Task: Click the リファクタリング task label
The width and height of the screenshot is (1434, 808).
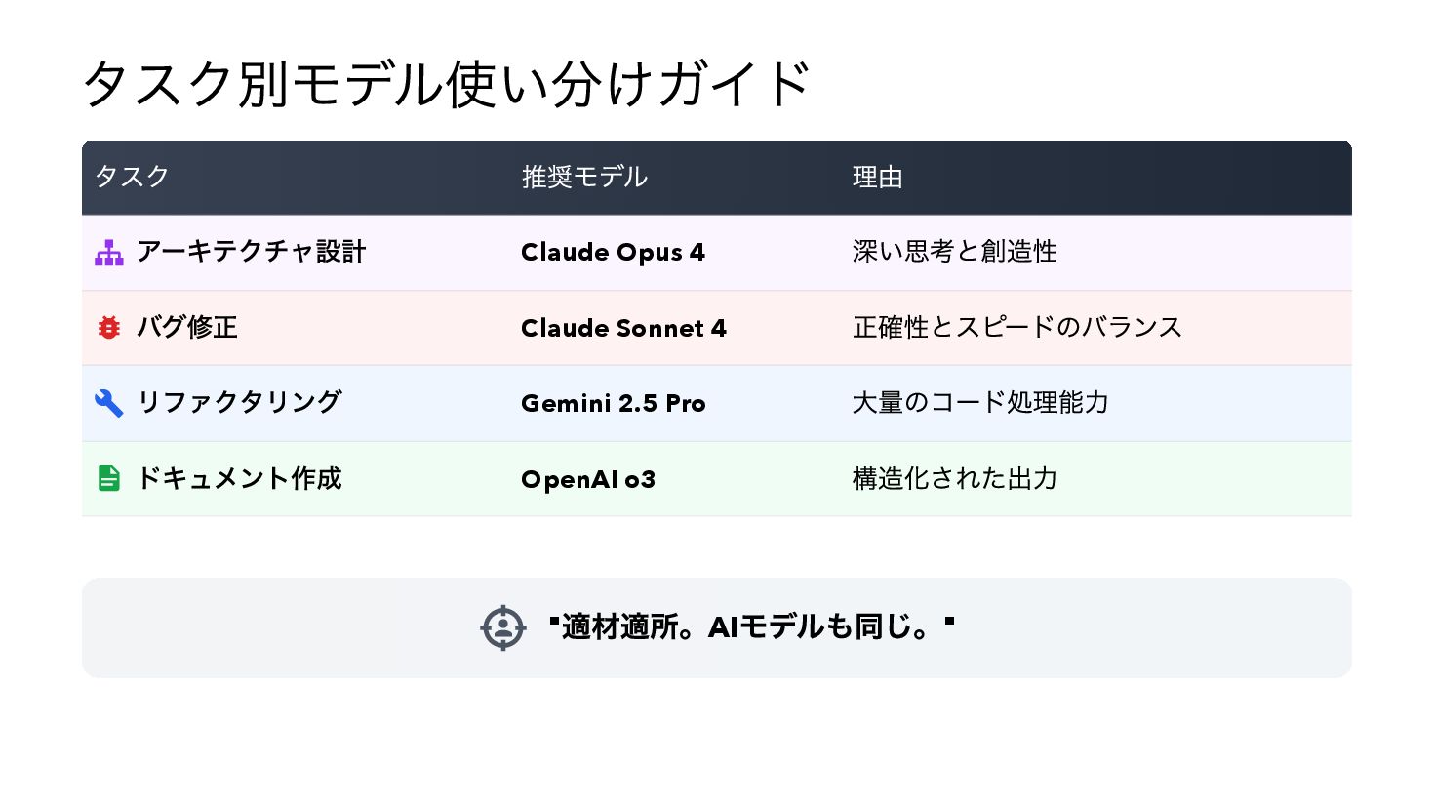Action: (x=239, y=402)
